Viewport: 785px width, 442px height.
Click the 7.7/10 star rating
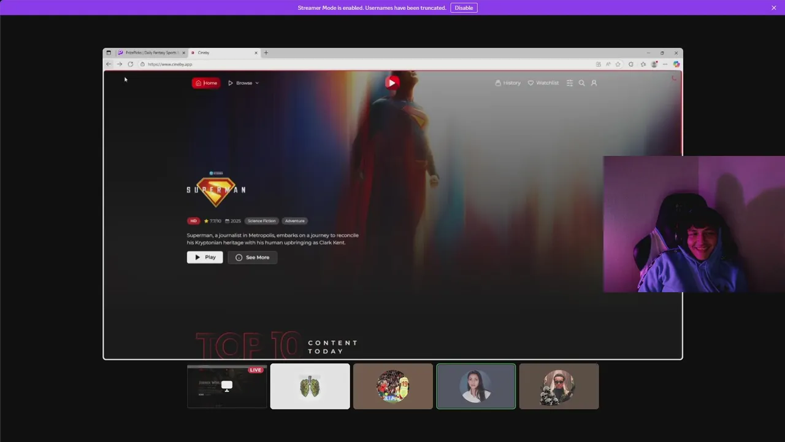213,221
